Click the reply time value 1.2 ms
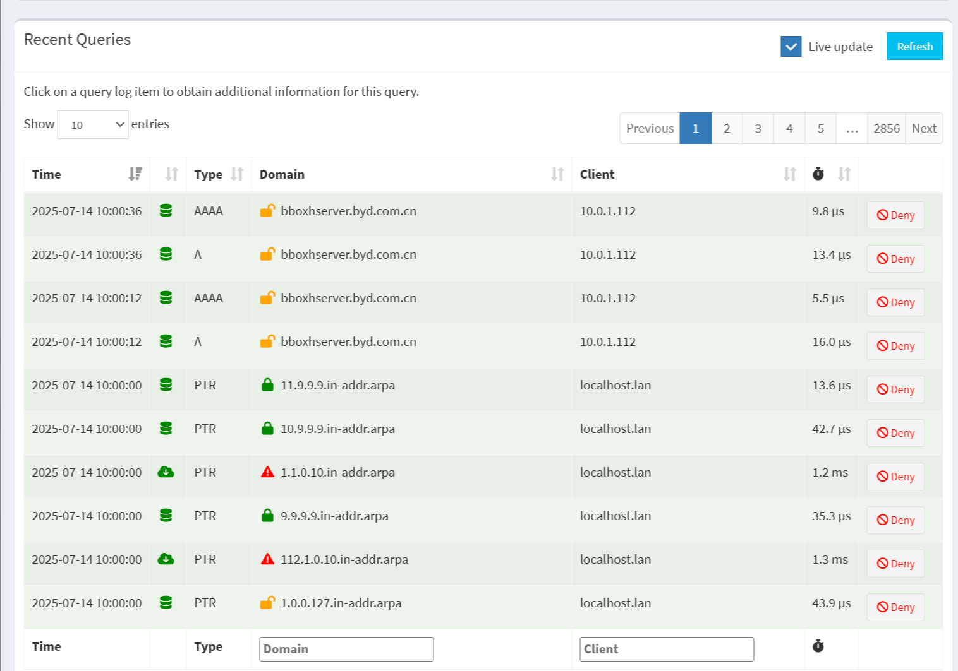 click(830, 472)
